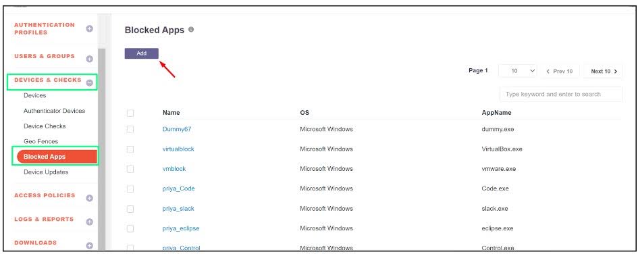
Task: Expand Authentication Profiles with plus icon
Action: (90, 29)
